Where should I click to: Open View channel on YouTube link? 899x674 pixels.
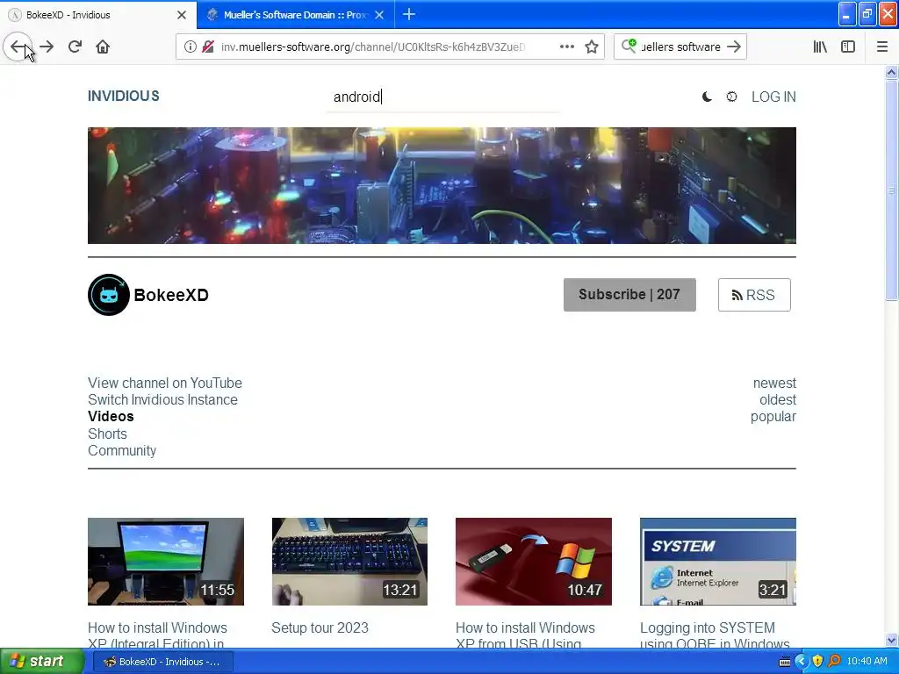tap(164, 383)
